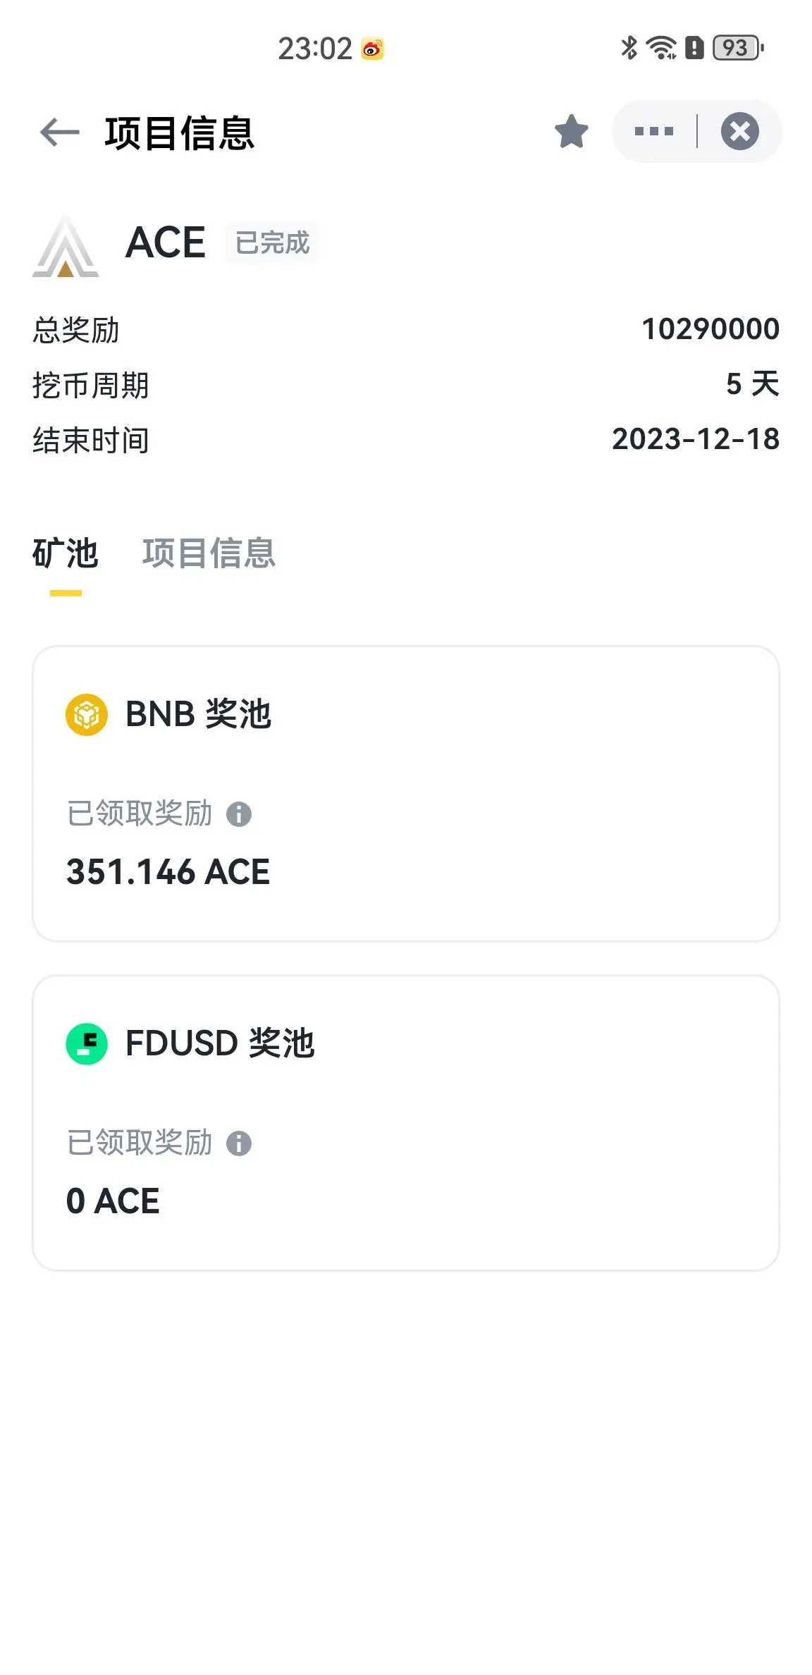This screenshot has width=812, height=1675.
Task: Click the ACE project logo
Action: pos(66,245)
